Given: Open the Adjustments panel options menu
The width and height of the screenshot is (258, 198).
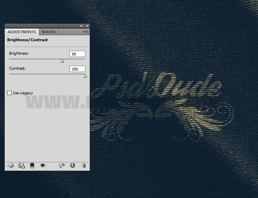Looking at the screenshot, I should click(85, 32).
